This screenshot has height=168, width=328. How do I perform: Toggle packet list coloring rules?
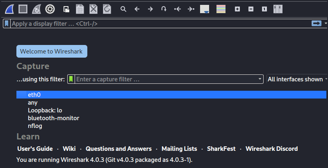click(x=221, y=9)
